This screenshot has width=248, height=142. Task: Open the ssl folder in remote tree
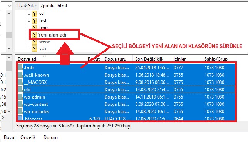[x=42, y=14]
